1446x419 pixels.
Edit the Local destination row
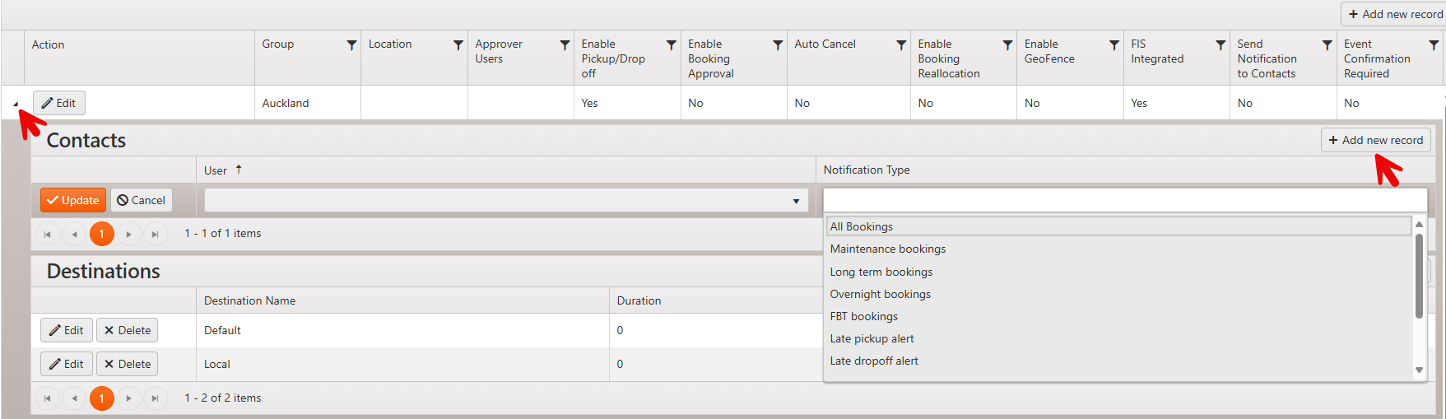(x=66, y=364)
